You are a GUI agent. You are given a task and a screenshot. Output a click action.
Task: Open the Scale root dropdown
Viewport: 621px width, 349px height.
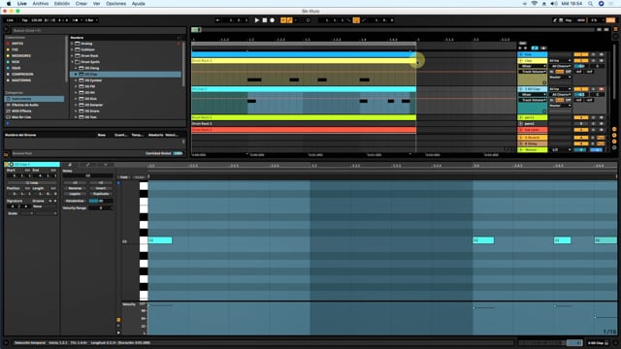[26, 213]
